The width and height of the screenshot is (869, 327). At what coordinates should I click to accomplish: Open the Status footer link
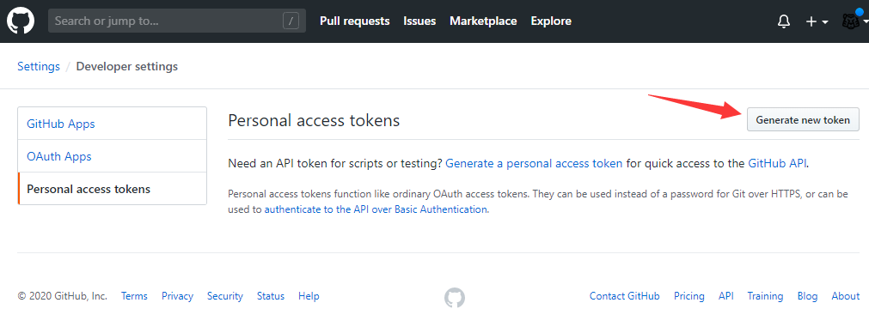271,296
